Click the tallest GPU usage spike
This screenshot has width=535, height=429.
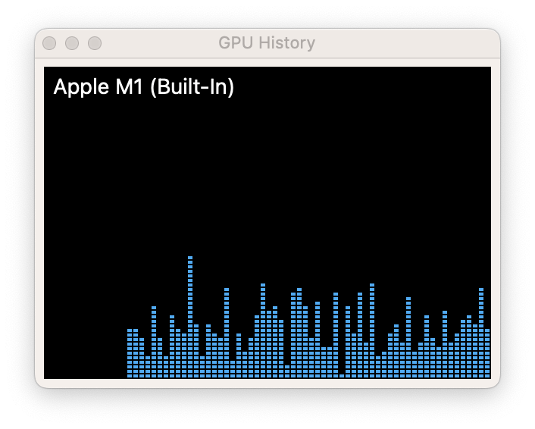click(x=190, y=317)
